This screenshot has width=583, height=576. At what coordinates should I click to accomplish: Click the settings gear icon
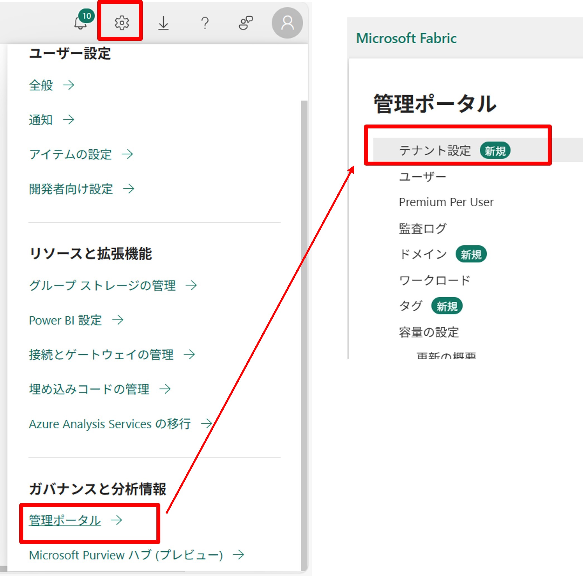[x=122, y=23]
